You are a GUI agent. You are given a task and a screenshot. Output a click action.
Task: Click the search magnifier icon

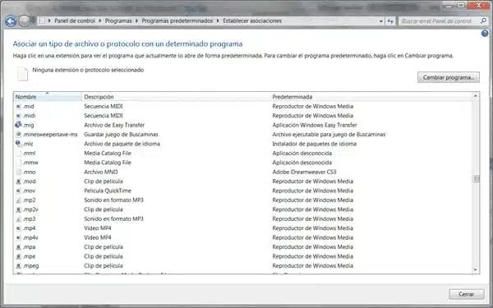point(484,21)
